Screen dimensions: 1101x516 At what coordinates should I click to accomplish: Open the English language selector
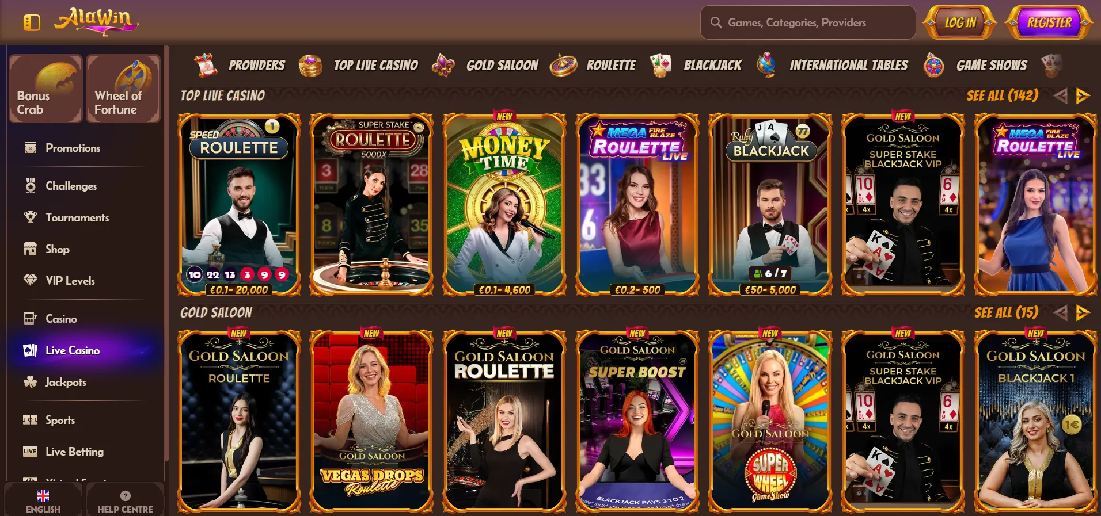[43, 500]
